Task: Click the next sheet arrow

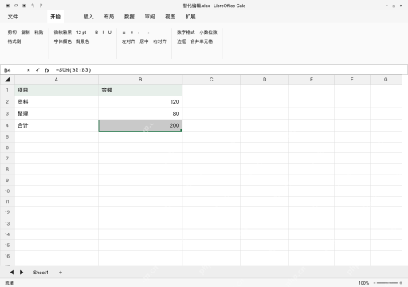Action: [x=22, y=273]
